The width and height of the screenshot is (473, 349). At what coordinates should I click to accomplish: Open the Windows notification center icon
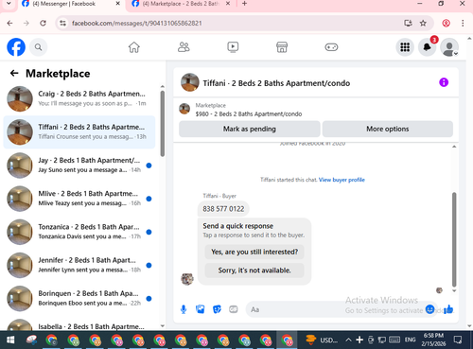(458, 340)
